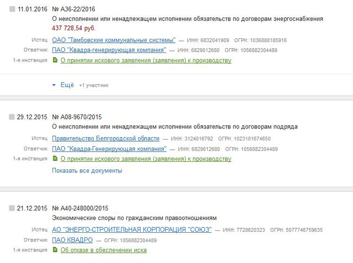Click case number № А40-248000/2015

coord(80,208)
